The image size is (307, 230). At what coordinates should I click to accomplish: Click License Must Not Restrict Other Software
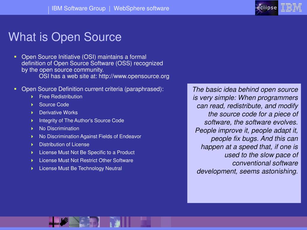click(x=86, y=161)
